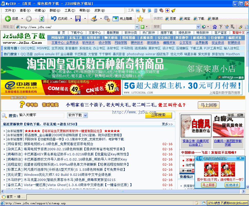Viewport: 249px width, 206px height.
Task: Click the yellow paper plane icon
Action: pyautogui.click(x=173, y=10)
